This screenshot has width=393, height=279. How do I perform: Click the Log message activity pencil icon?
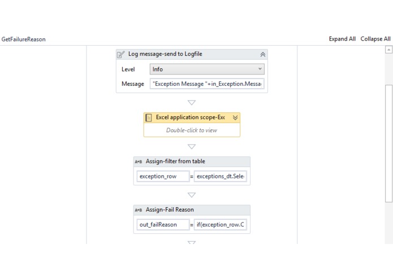tap(121, 54)
